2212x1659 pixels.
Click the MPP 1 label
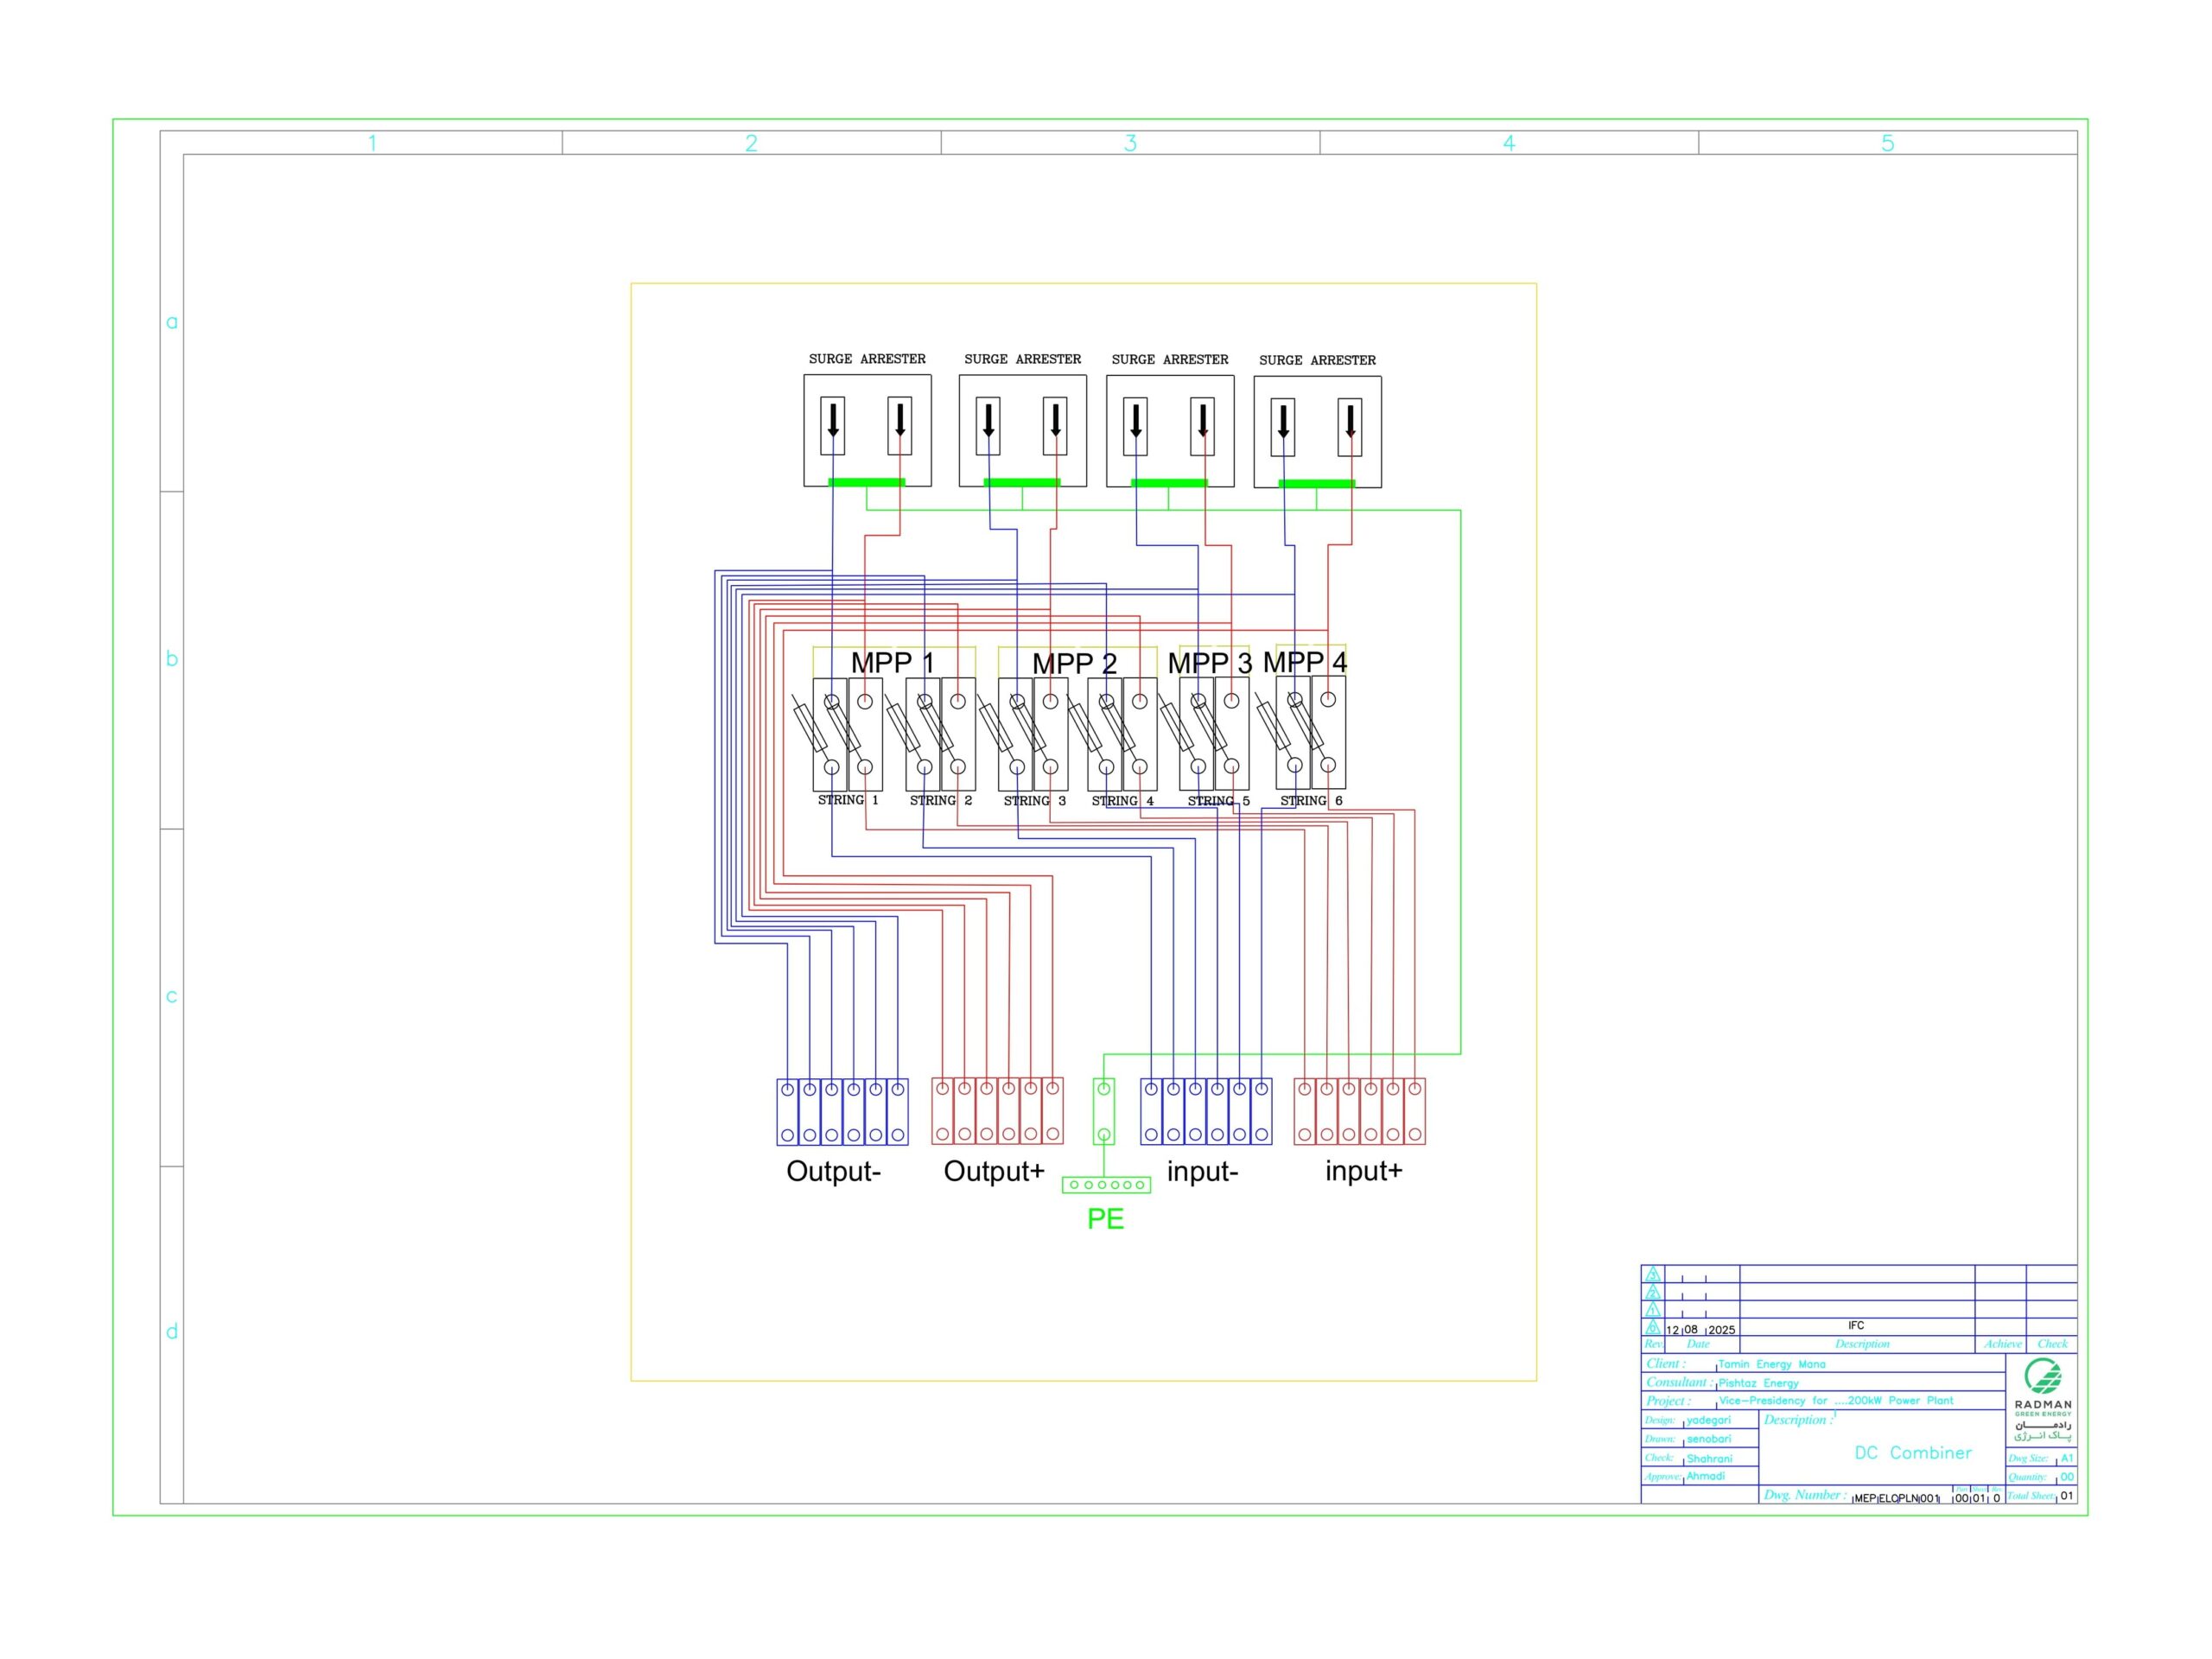[x=892, y=662]
